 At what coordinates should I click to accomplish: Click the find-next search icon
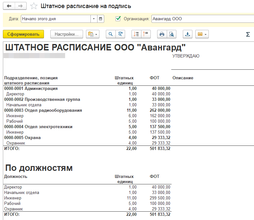click(120, 34)
